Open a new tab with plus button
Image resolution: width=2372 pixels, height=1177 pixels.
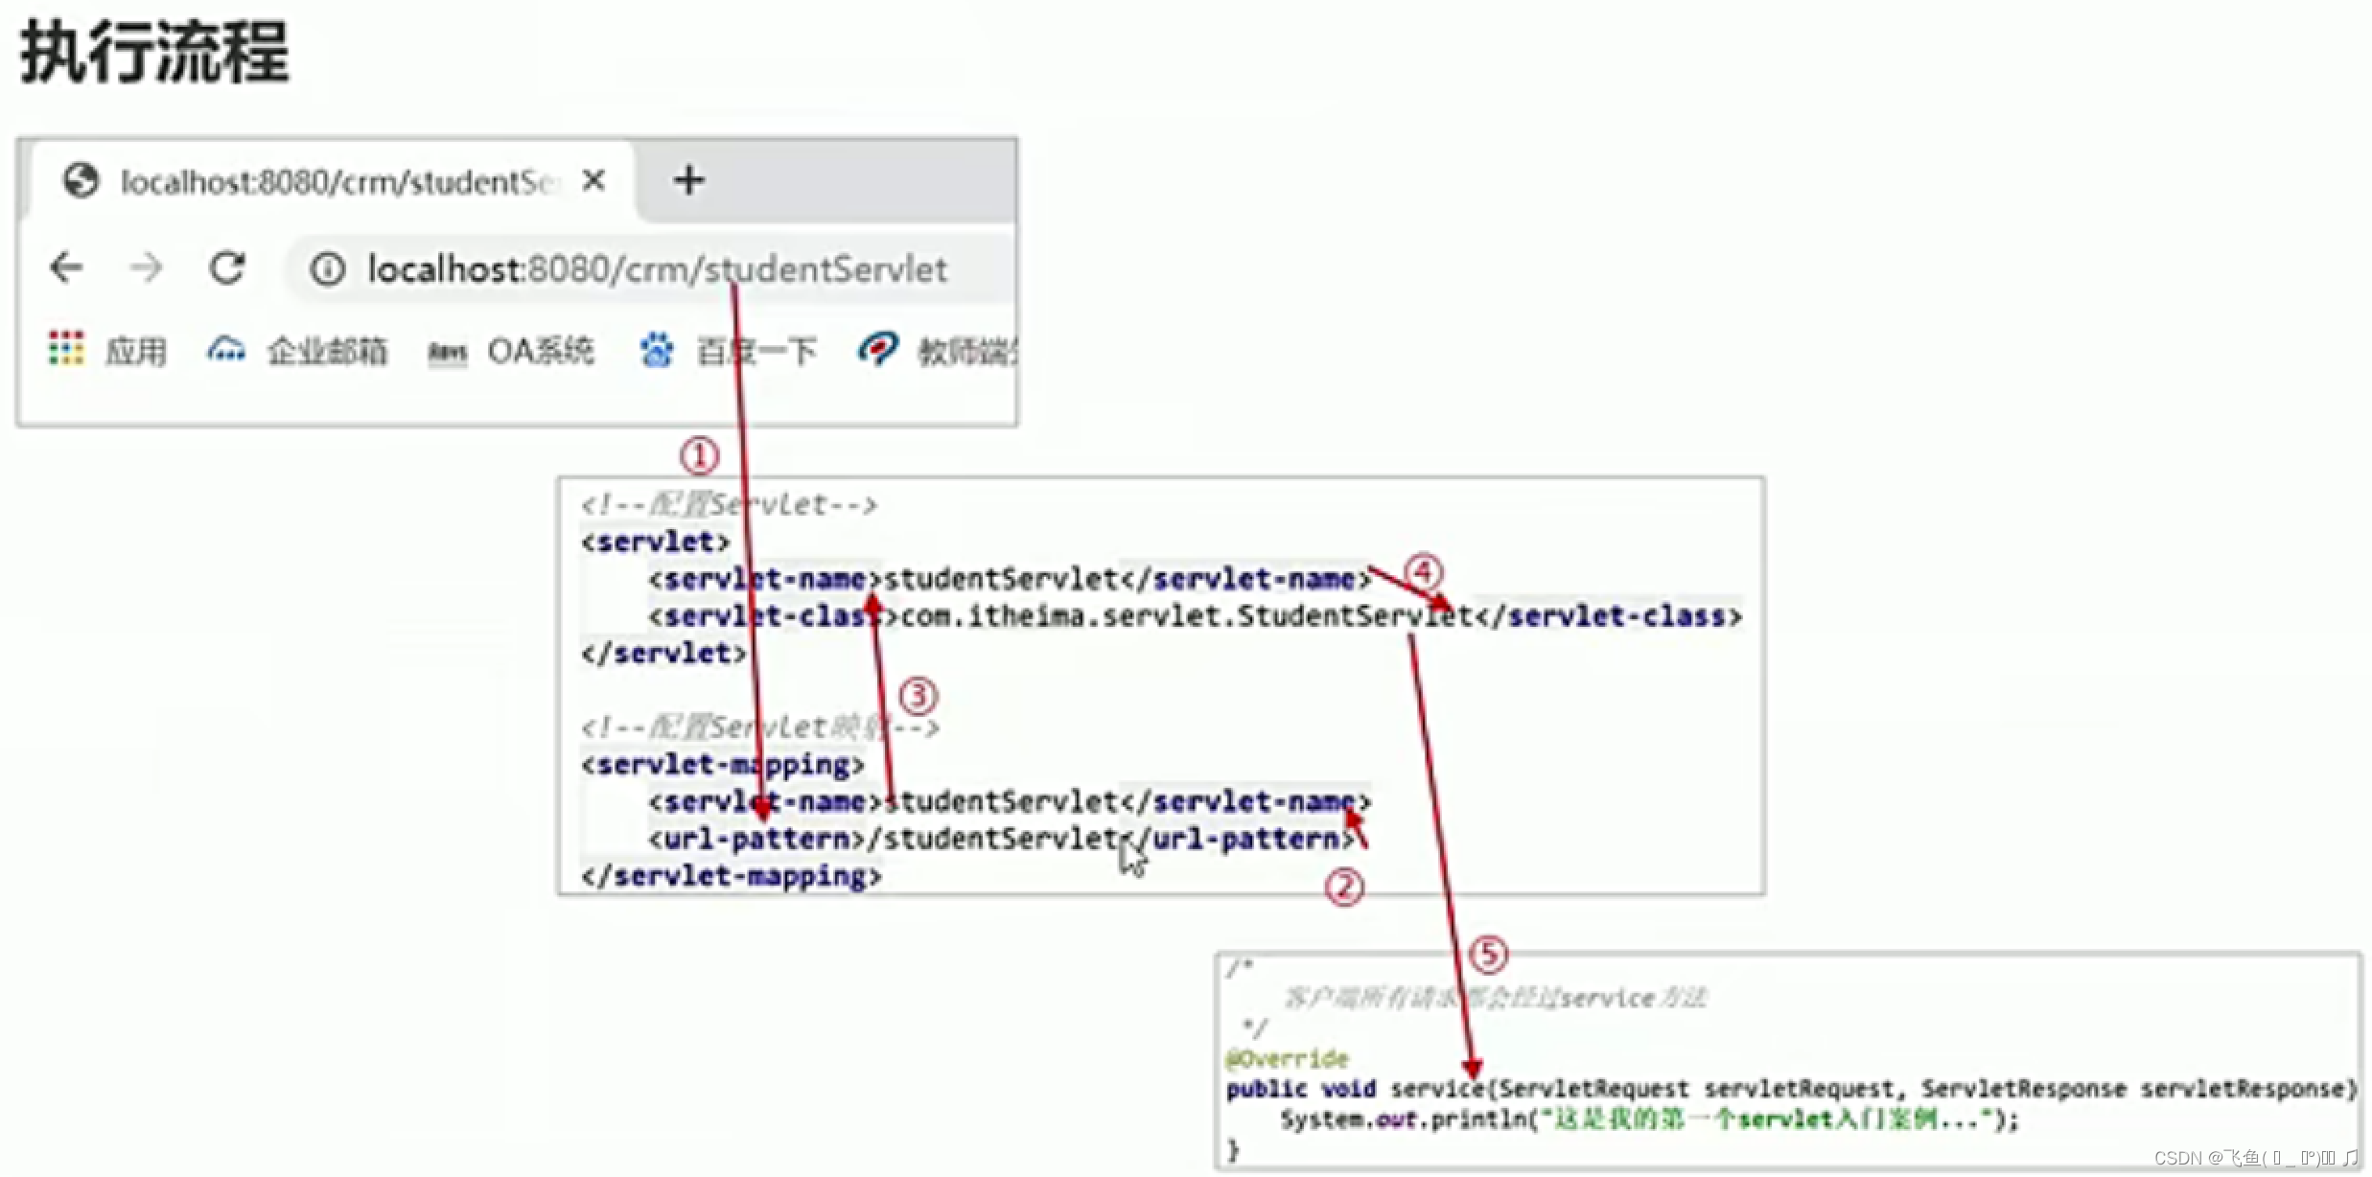[688, 180]
